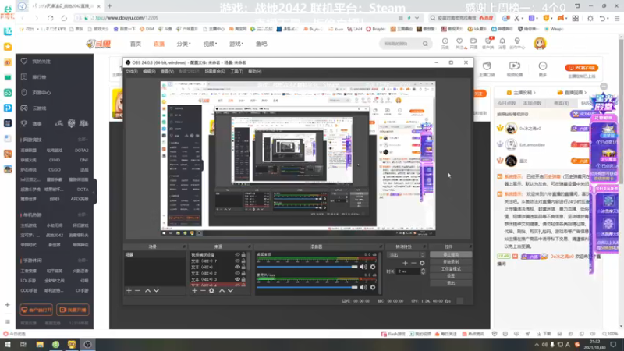
Task: Open the 查看(V) menu in OBS
Action: pyautogui.click(x=167, y=72)
